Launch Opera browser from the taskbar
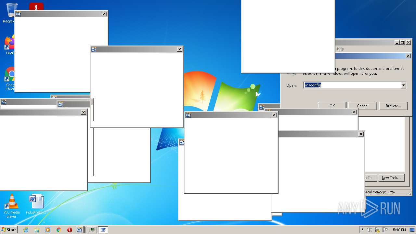Screen dimensions: 416x234 pyautogui.click(x=70, y=230)
